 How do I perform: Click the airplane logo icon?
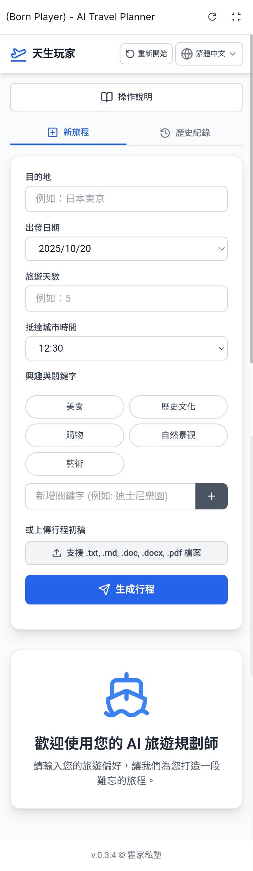tap(18, 54)
